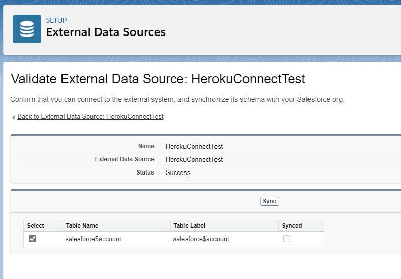The width and height of the screenshot is (401, 279).
Task: Click the HerokuConnectTest value in Name row
Action: click(x=194, y=147)
